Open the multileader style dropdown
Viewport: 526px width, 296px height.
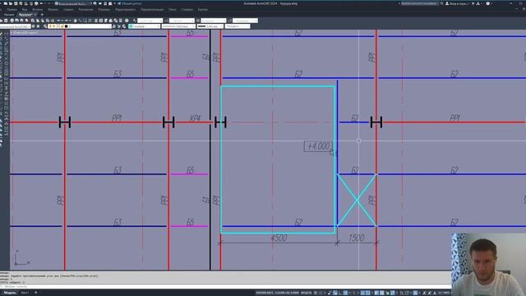pos(245,21)
